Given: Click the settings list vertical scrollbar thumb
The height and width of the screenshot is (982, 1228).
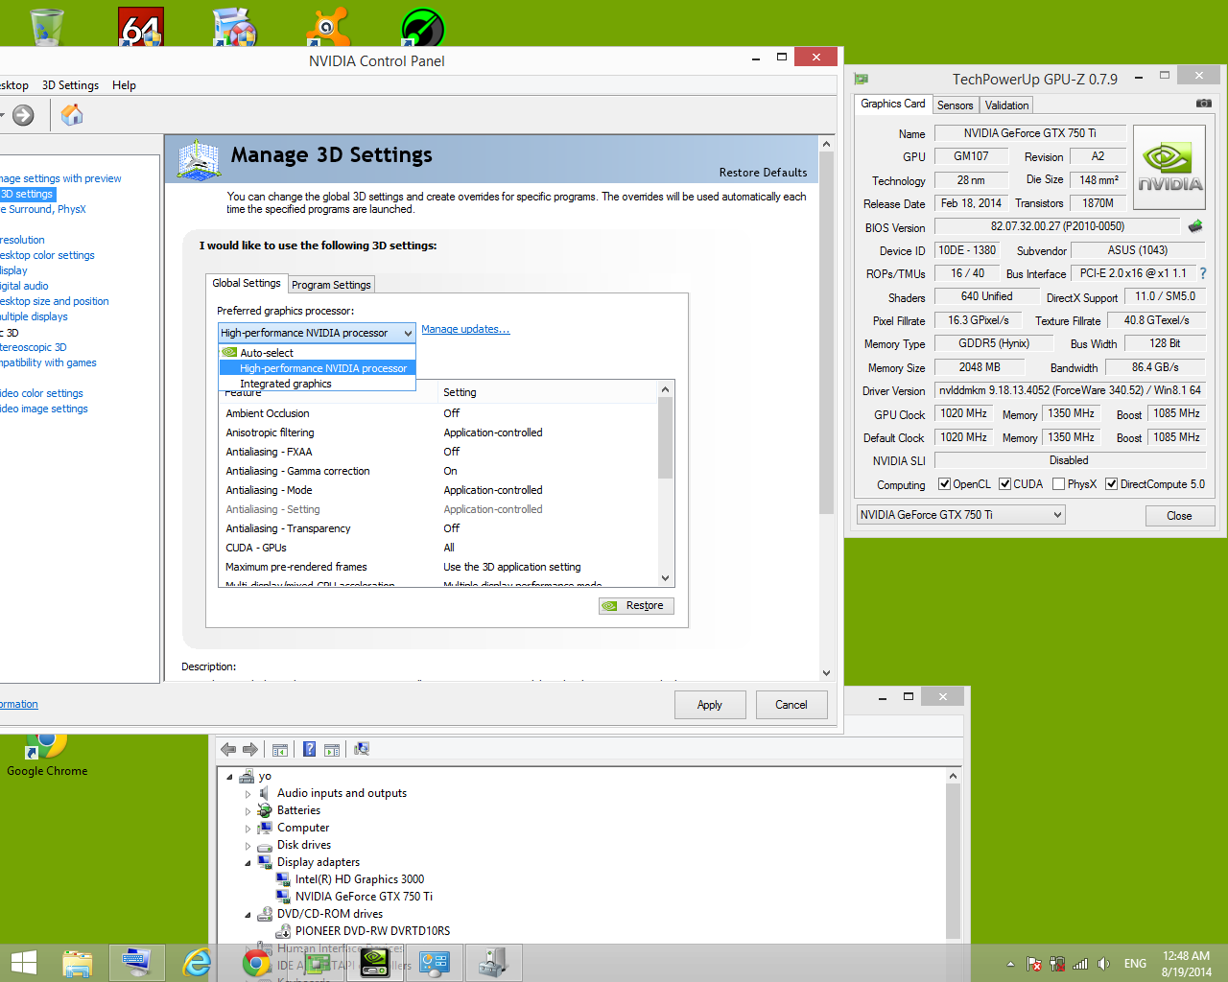Looking at the screenshot, I should pyautogui.click(x=665, y=437).
